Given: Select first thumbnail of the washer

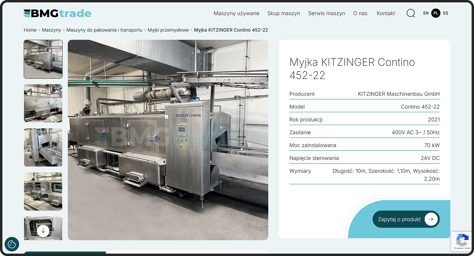Looking at the screenshot, I should click(x=43, y=59).
